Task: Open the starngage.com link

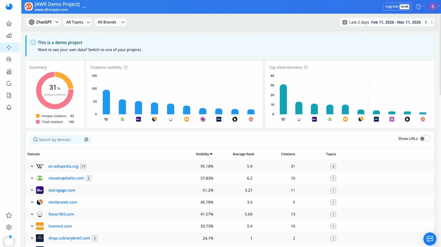Action: (62, 190)
